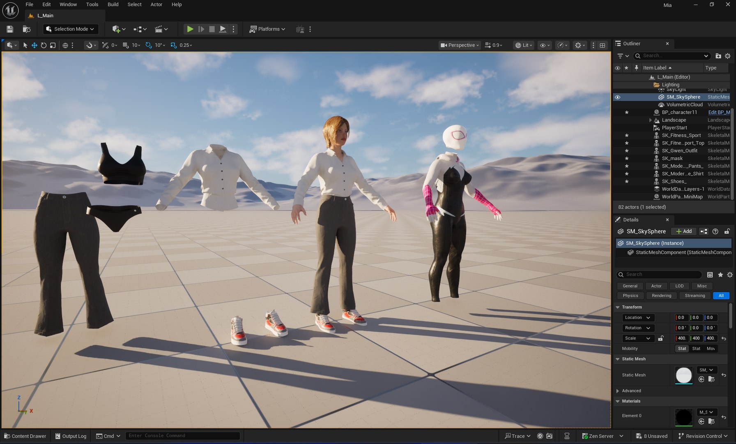The height and width of the screenshot is (444, 736).
Task: Open the Edit menu
Action: 46,5
